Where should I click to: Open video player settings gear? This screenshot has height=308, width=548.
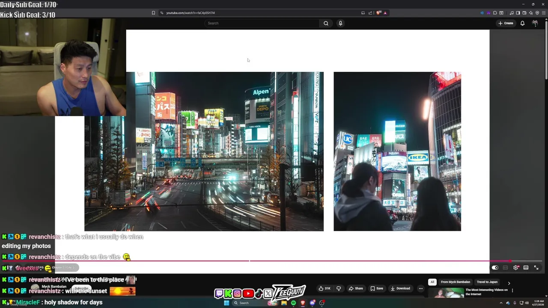(x=516, y=268)
